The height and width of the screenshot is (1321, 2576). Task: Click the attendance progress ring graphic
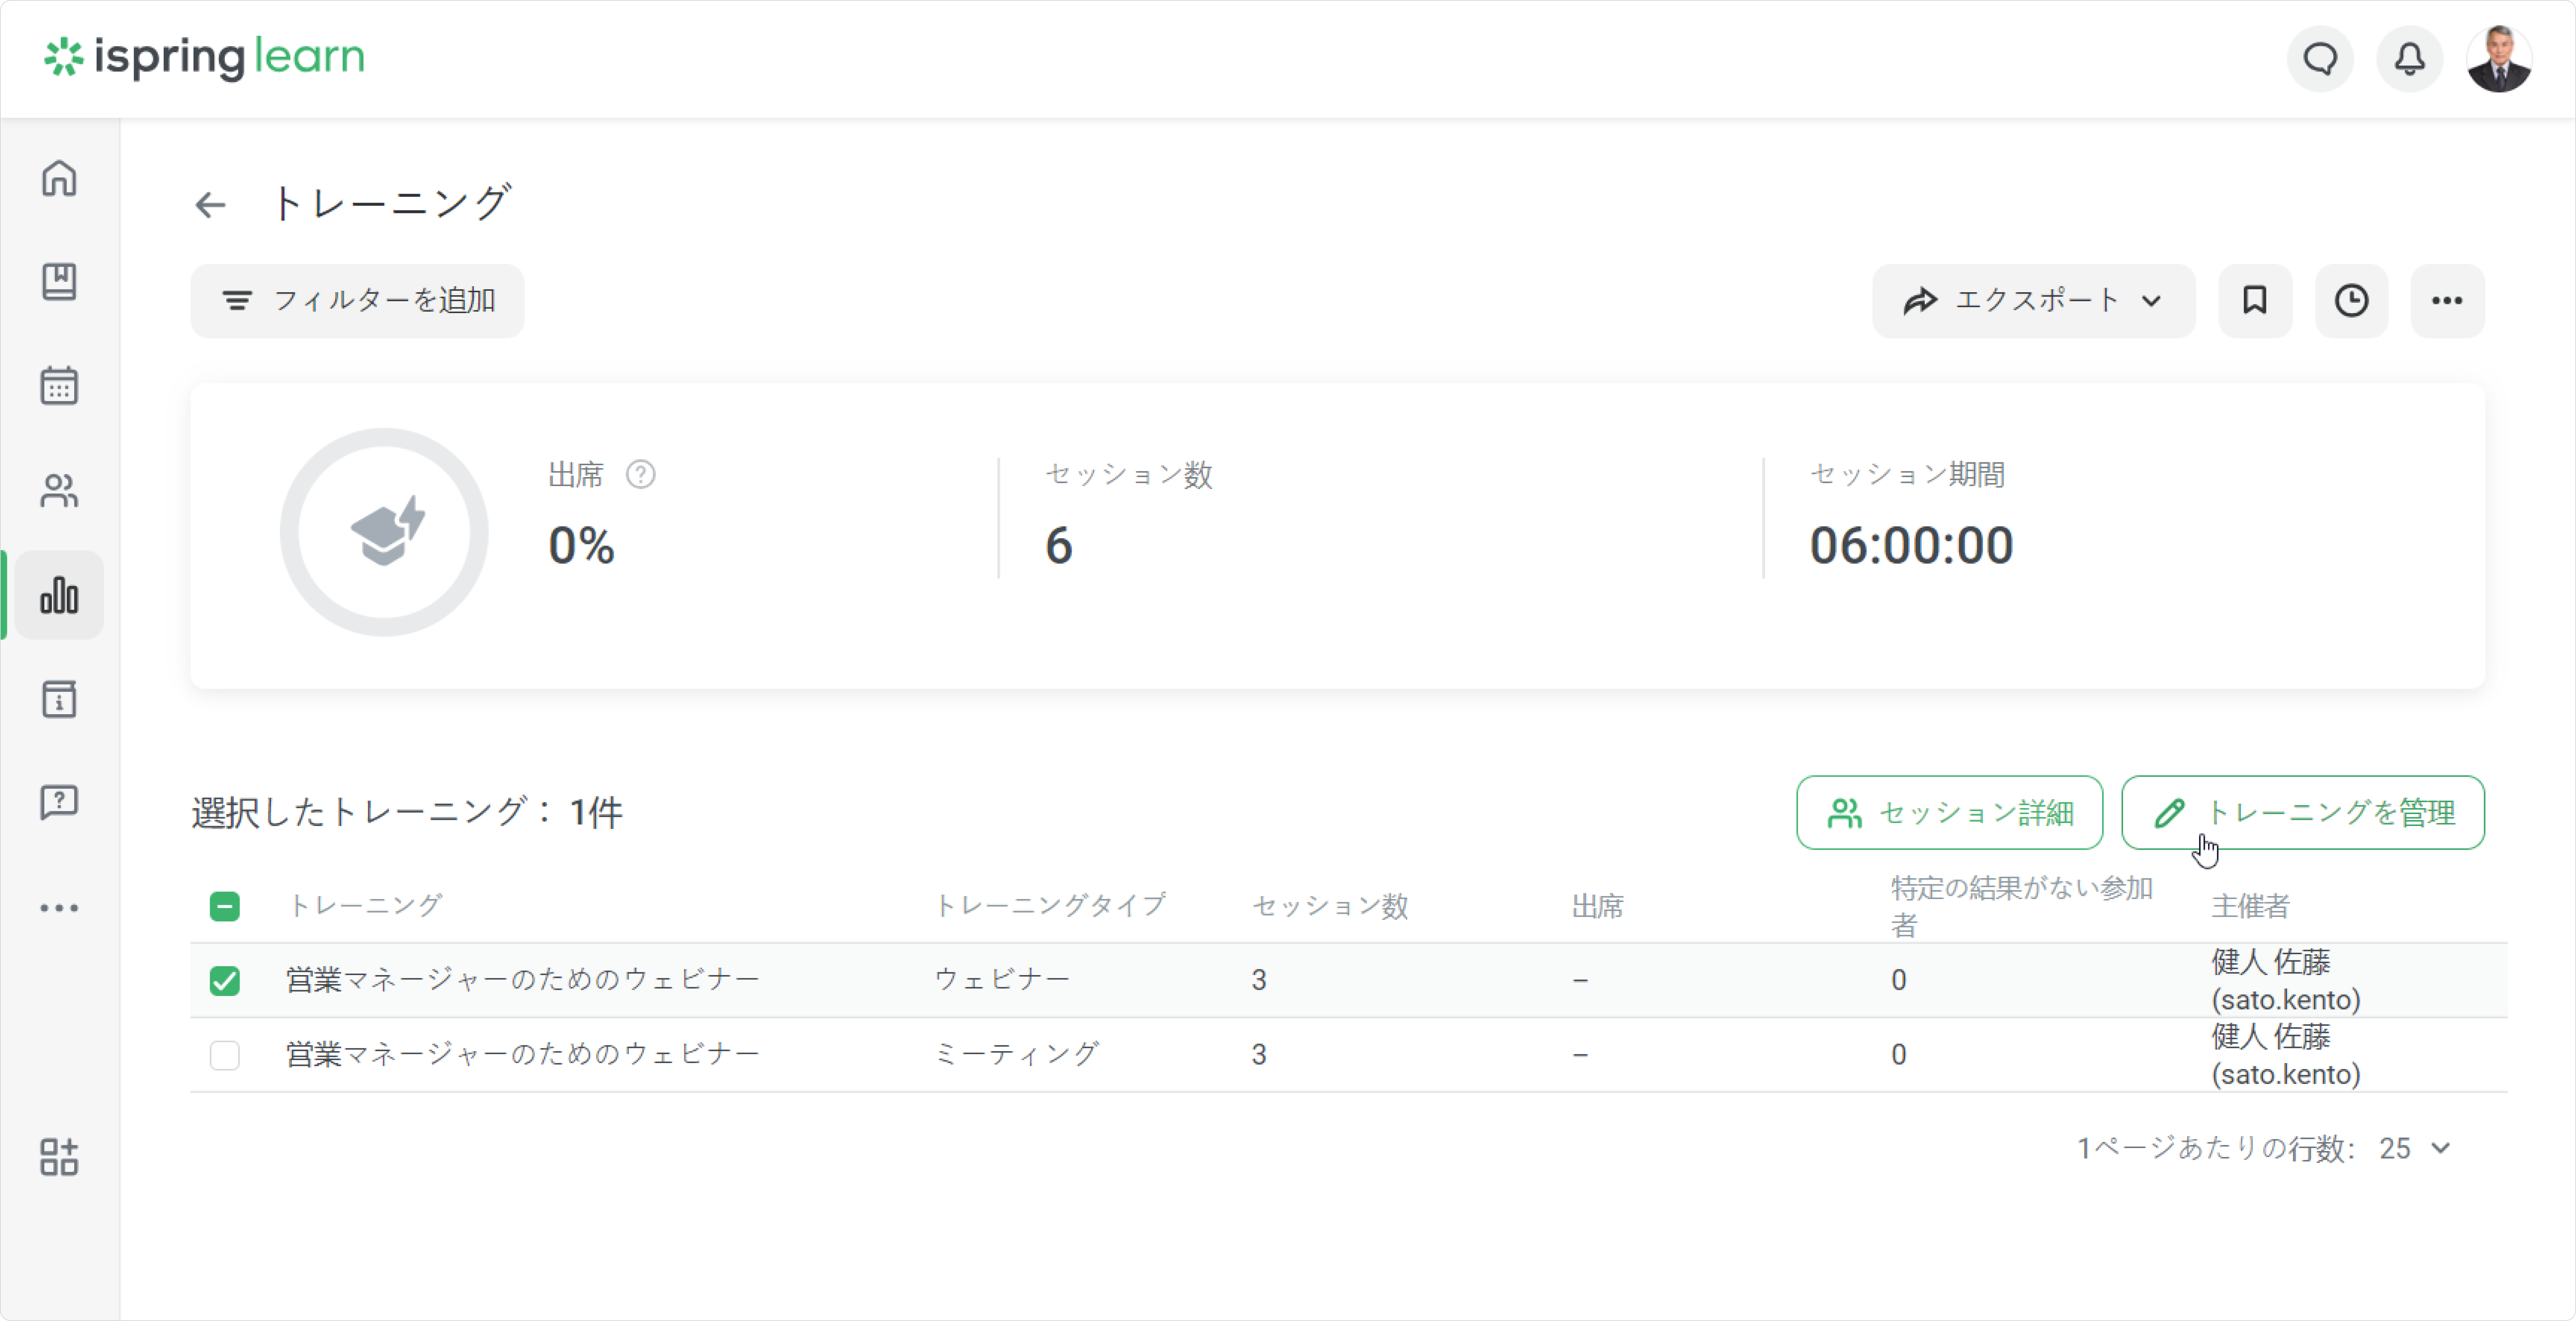[x=384, y=532]
